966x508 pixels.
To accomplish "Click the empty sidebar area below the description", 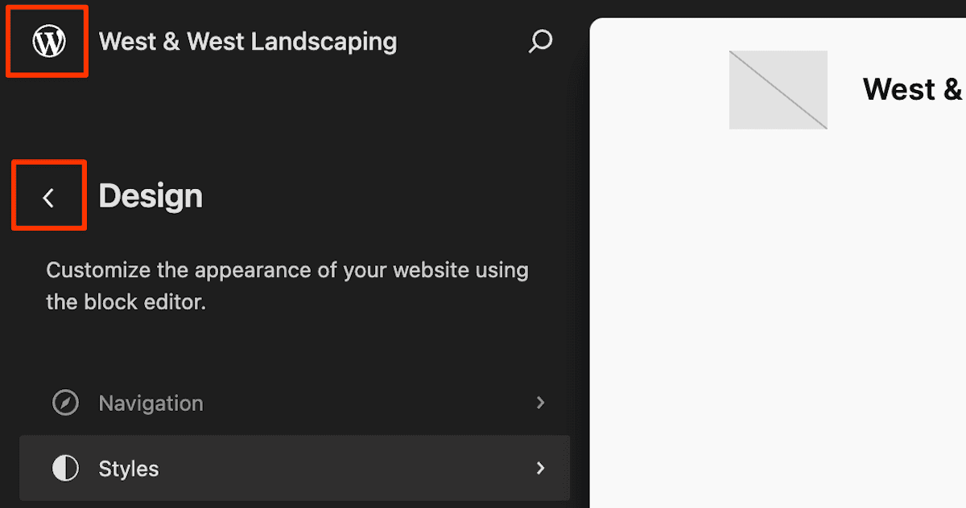I will pyautogui.click(x=290, y=350).
